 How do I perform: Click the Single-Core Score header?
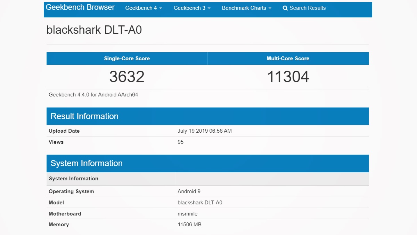(x=127, y=58)
